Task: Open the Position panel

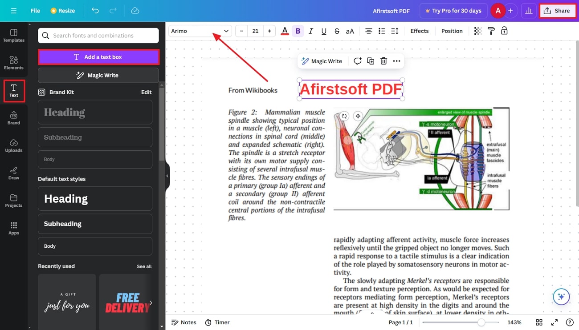Action: click(x=452, y=31)
